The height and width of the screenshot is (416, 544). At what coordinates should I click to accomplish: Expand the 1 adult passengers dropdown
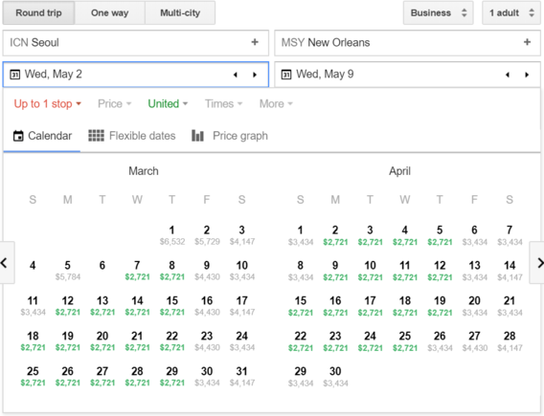pyautogui.click(x=511, y=13)
